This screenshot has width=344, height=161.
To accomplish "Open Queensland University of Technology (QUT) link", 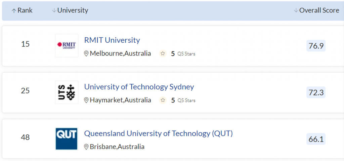I will pyautogui.click(x=158, y=133).
